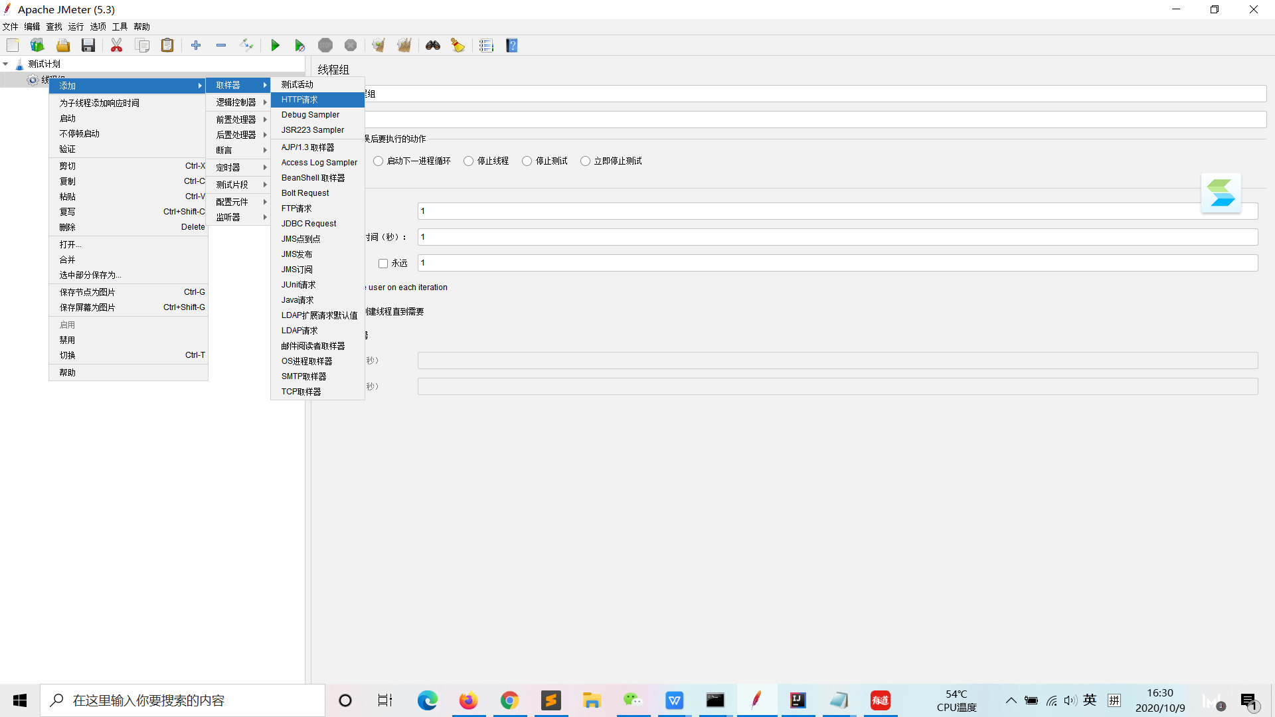
Task: Choose 帮助 in context menu
Action: (127, 372)
